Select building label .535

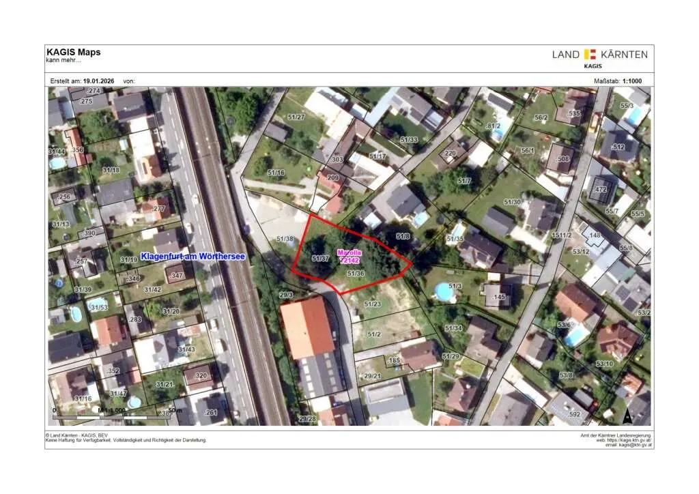click(573, 113)
